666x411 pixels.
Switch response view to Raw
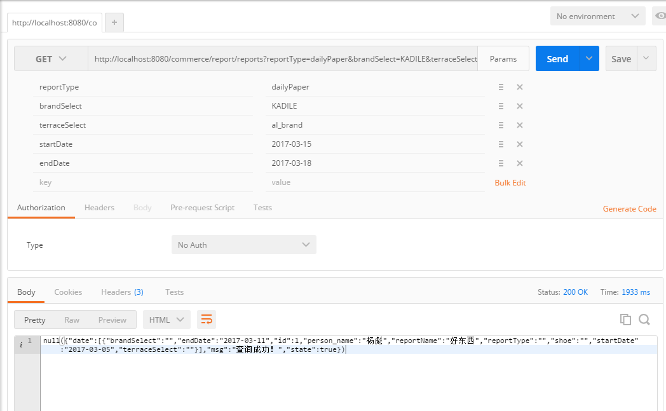tap(72, 320)
